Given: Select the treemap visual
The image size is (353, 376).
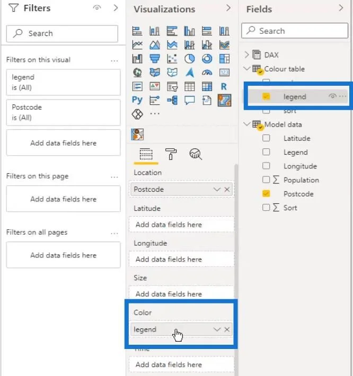Looking at the screenshot, I should click(x=224, y=59).
